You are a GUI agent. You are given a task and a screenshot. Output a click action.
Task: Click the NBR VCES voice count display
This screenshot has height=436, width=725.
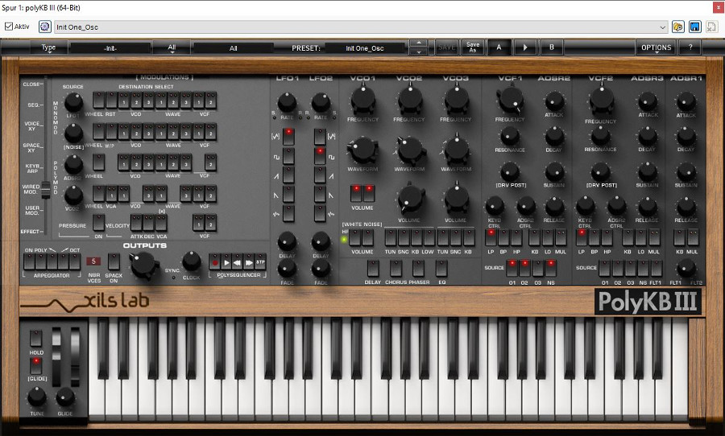pos(93,261)
